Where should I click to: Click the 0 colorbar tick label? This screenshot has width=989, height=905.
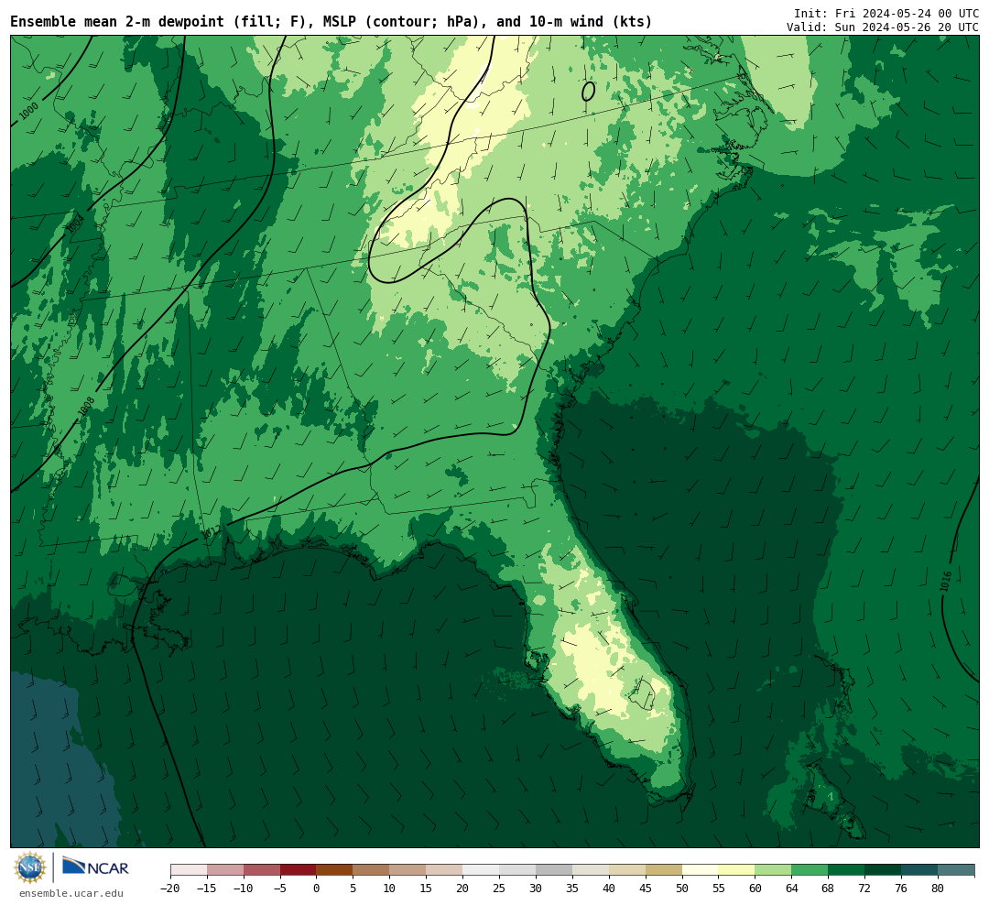coord(317,889)
